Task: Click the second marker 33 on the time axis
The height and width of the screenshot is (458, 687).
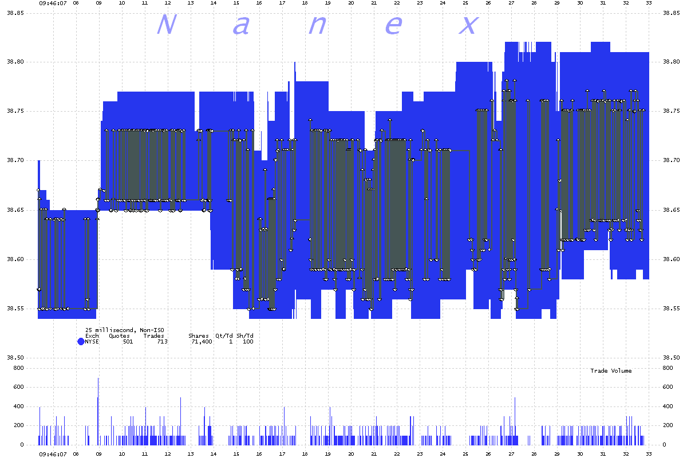Action: [x=649, y=4]
